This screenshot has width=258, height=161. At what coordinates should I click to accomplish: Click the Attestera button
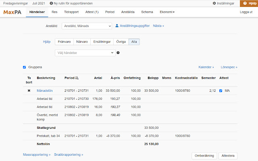click(x=228, y=156)
